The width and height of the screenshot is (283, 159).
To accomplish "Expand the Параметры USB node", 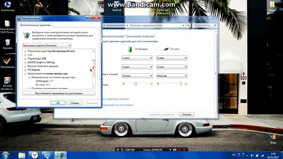I will click(25, 59).
